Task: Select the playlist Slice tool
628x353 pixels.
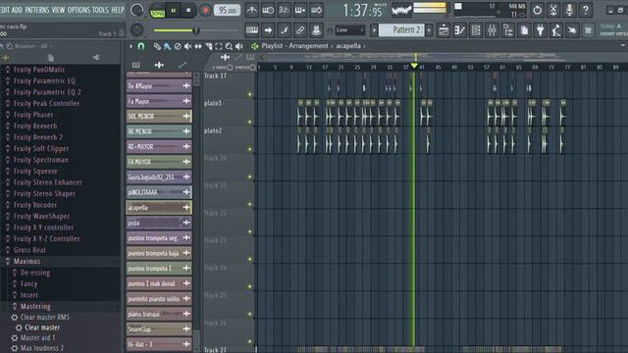Action: tap(209, 46)
